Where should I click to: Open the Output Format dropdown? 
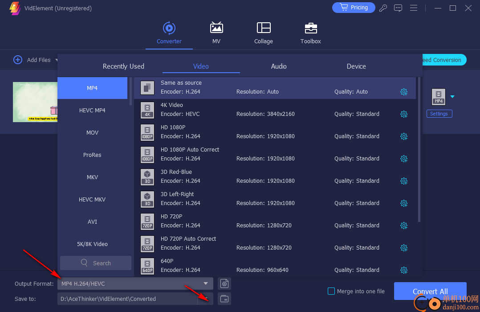pos(135,283)
